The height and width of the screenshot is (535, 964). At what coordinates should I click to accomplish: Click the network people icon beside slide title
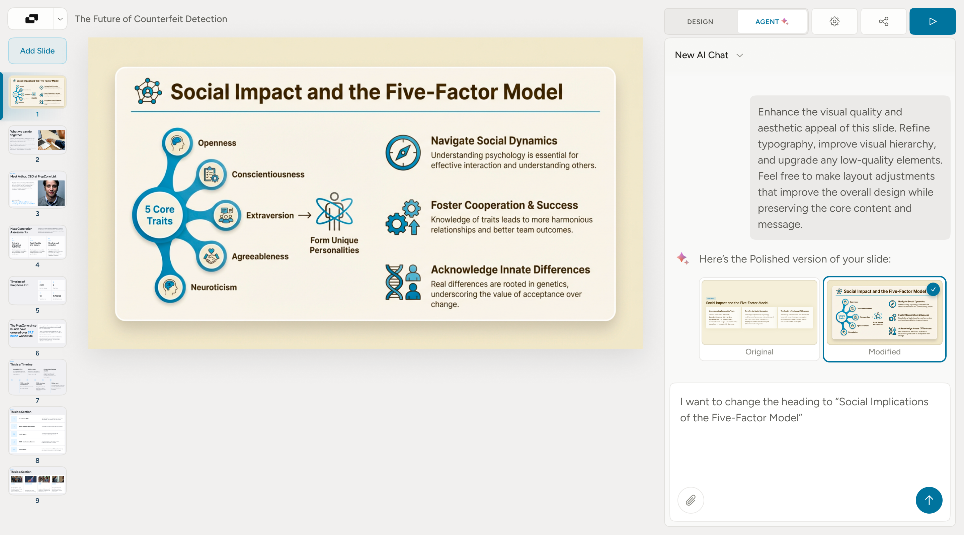tap(148, 91)
